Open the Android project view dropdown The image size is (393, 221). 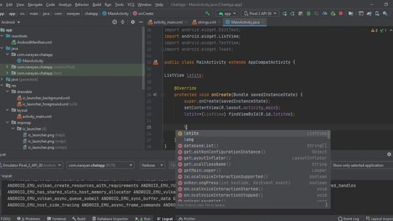[10, 22]
